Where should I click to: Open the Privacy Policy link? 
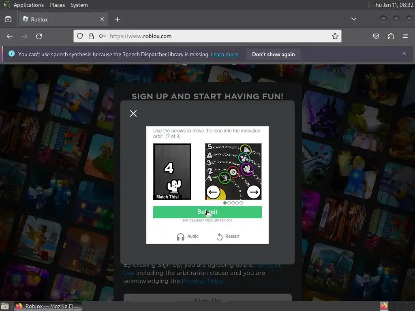point(203,281)
